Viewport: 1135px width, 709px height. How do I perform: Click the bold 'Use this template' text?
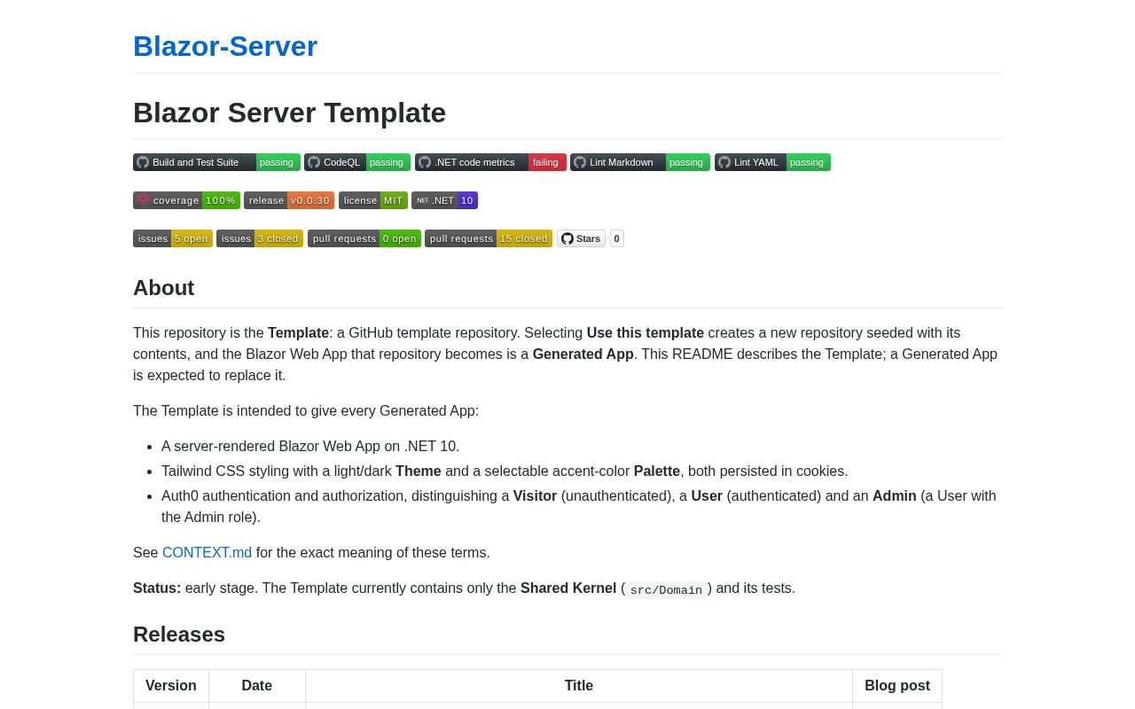(x=646, y=333)
